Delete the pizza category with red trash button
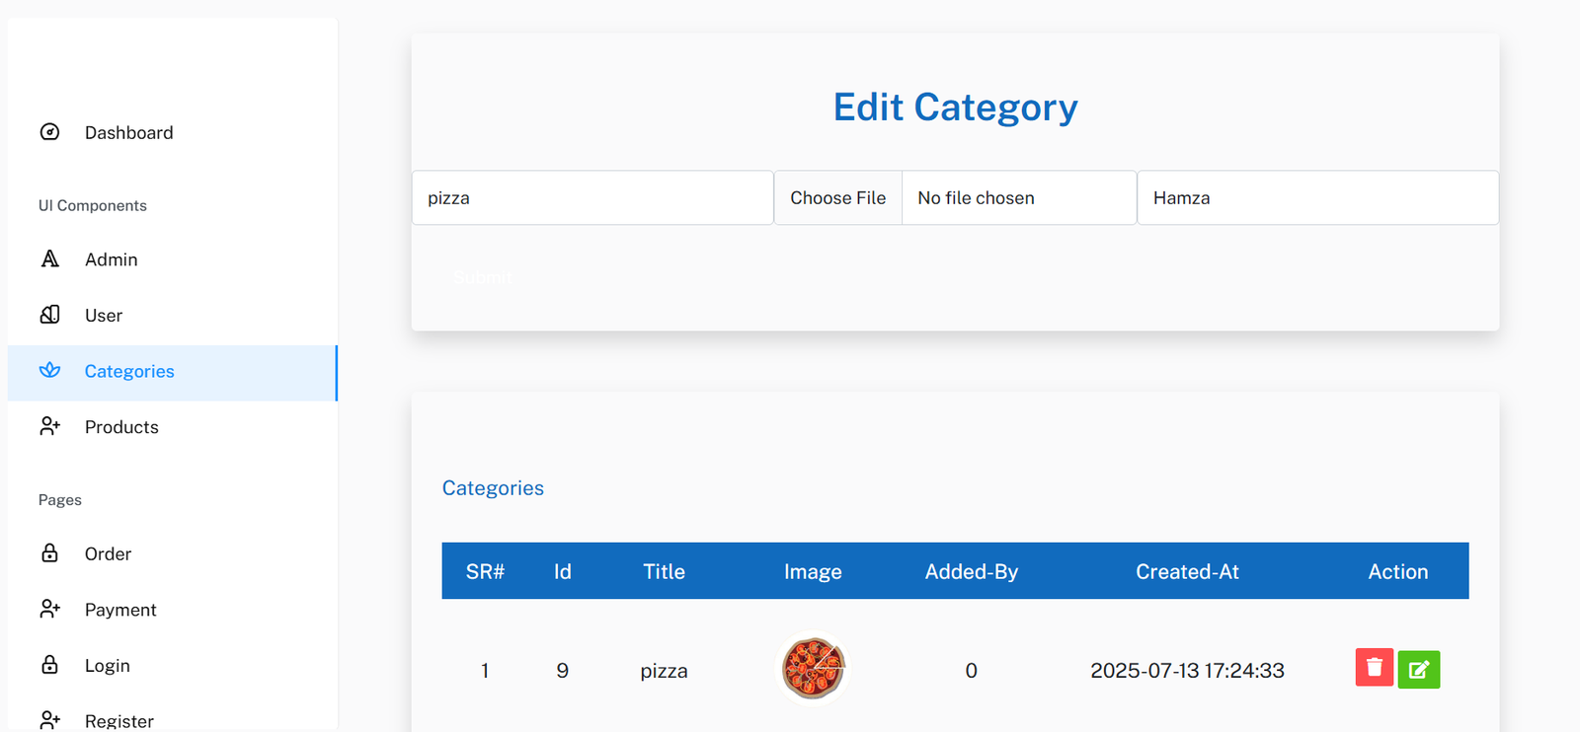 1374,668
